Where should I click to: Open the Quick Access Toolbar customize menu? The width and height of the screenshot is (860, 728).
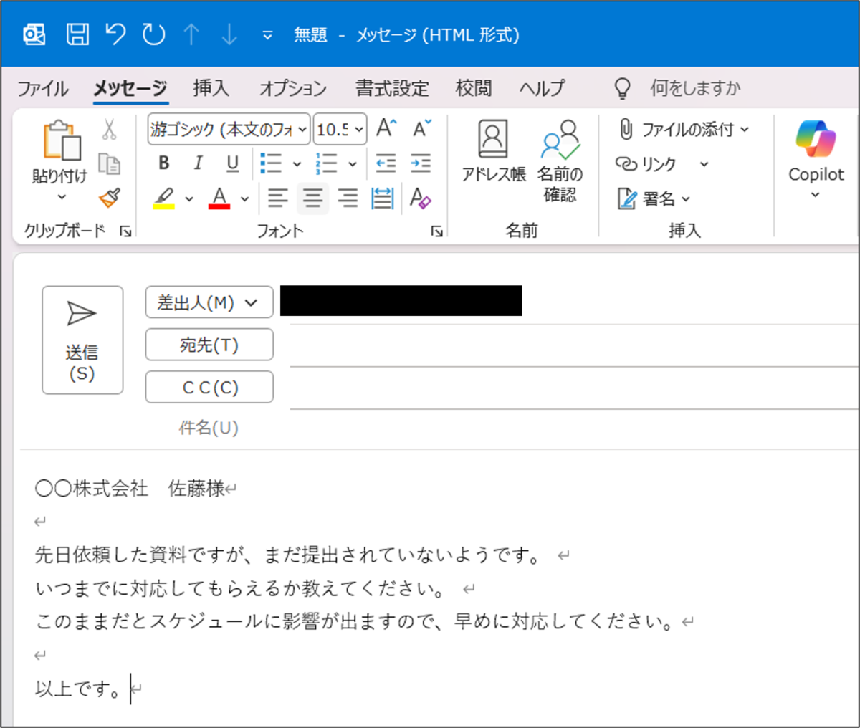pos(267,35)
